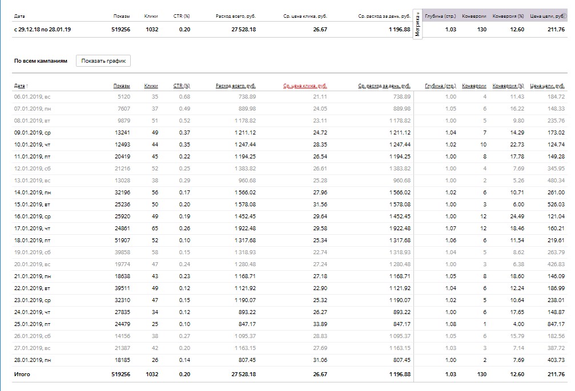Click conversion rate 24.49 in the 16.01.2019 row
Image resolution: width=575 pixels, height=391 pixels.
click(517, 217)
